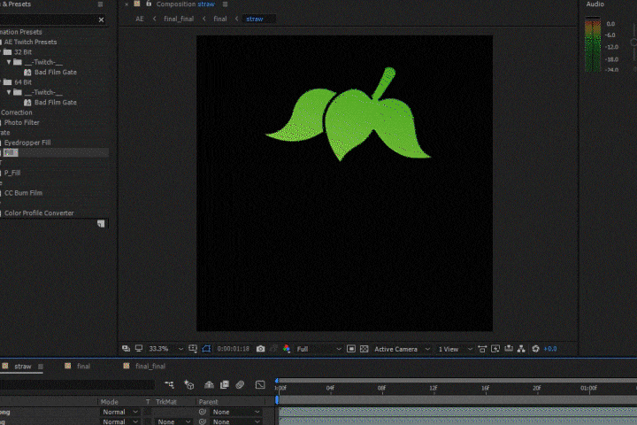Viewport: 637px width, 425px height.
Task: Click the +0.0 exposure value
Action: click(550, 349)
